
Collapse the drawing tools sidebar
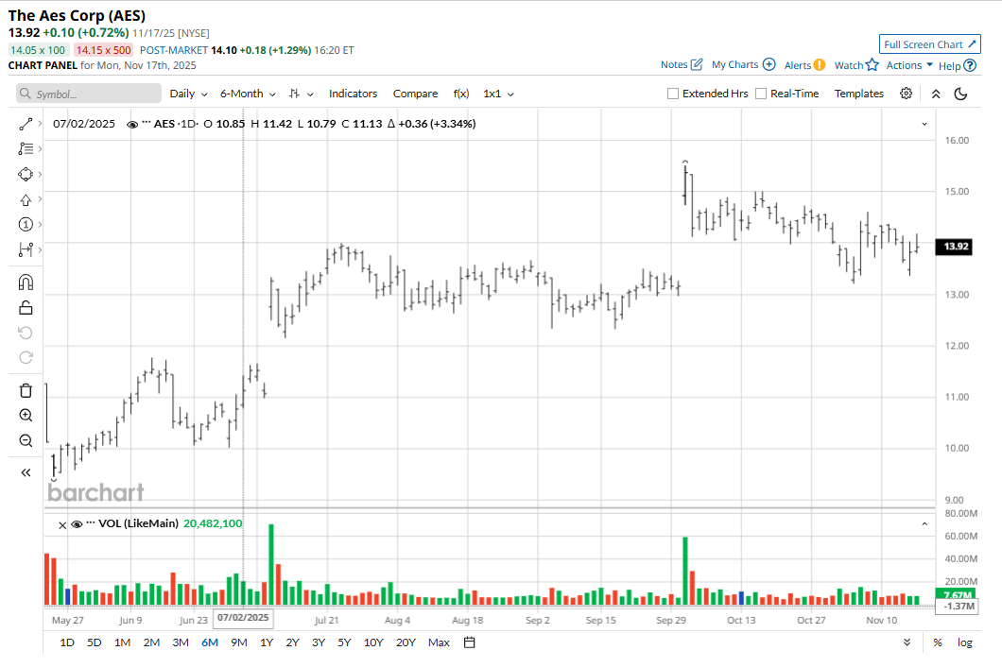pyautogui.click(x=26, y=472)
